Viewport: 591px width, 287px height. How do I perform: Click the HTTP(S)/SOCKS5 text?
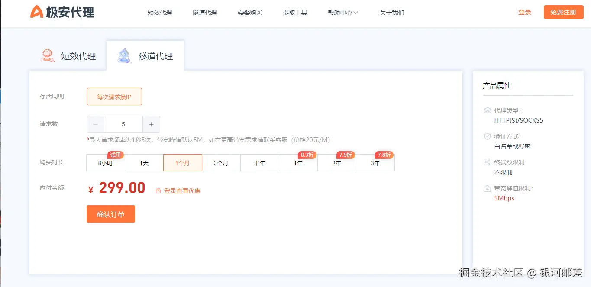519,120
